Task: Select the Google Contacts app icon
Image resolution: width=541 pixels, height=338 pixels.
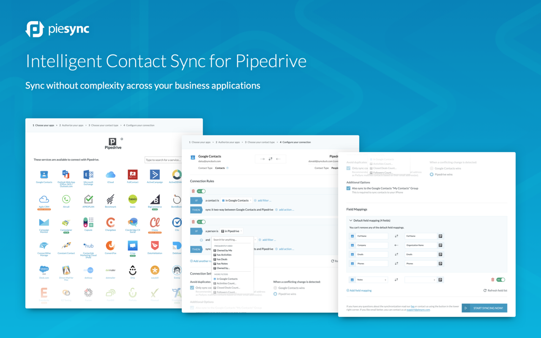Action: (x=44, y=174)
